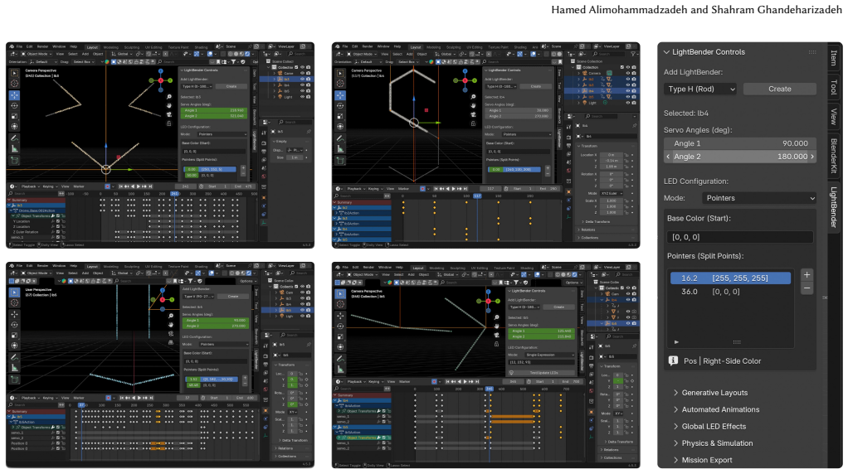Select the Select Box tool in bottom-right screenshot
This screenshot has width=848, height=474.
coord(340,293)
